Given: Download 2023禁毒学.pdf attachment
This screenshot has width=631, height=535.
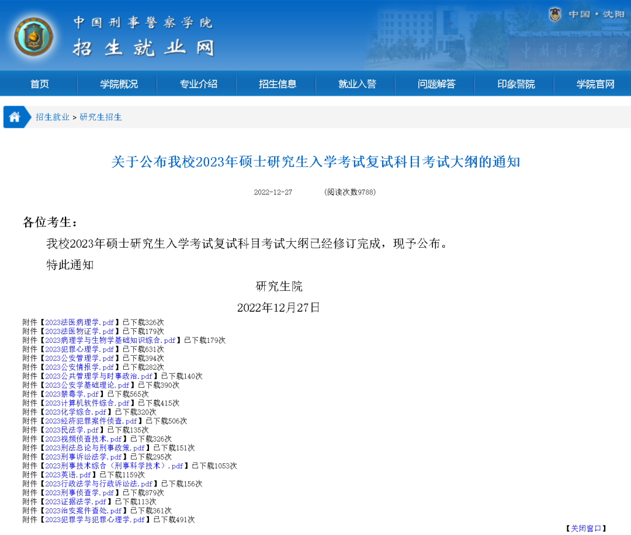Looking at the screenshot, I should click(x=72, y=394).
